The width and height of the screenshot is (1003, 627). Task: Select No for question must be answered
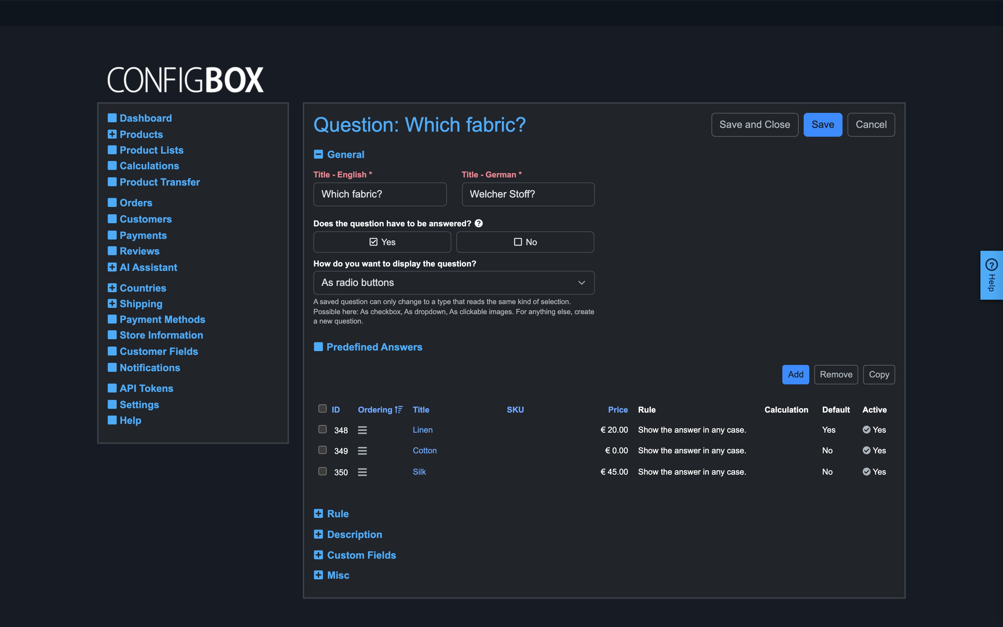click(x=525, y=242)
